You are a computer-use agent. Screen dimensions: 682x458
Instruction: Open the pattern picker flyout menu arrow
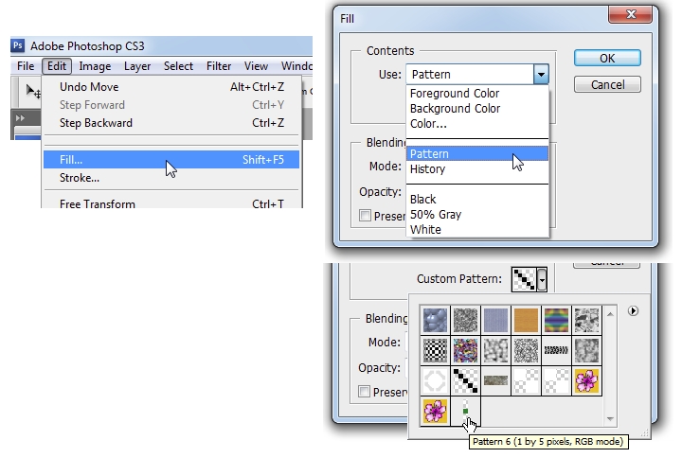coord(633,310)
